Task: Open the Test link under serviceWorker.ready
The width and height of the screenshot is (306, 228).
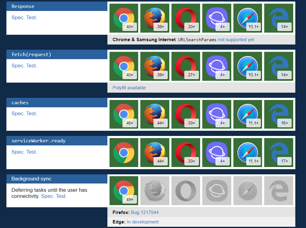Action: click(31, 152)
